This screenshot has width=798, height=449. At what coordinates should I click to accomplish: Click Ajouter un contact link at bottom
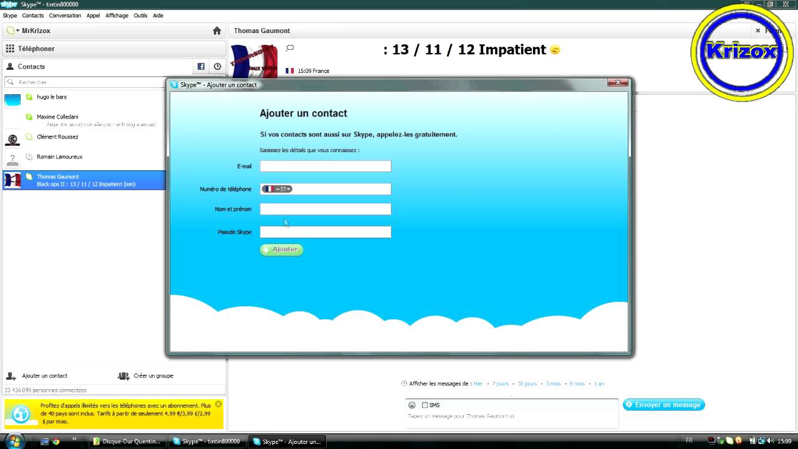pos(45,376)
